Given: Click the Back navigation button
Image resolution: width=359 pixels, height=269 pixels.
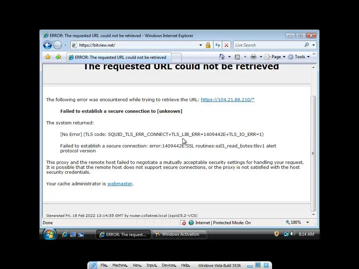Looking at the screenshot, I should (x=47, y=45).
